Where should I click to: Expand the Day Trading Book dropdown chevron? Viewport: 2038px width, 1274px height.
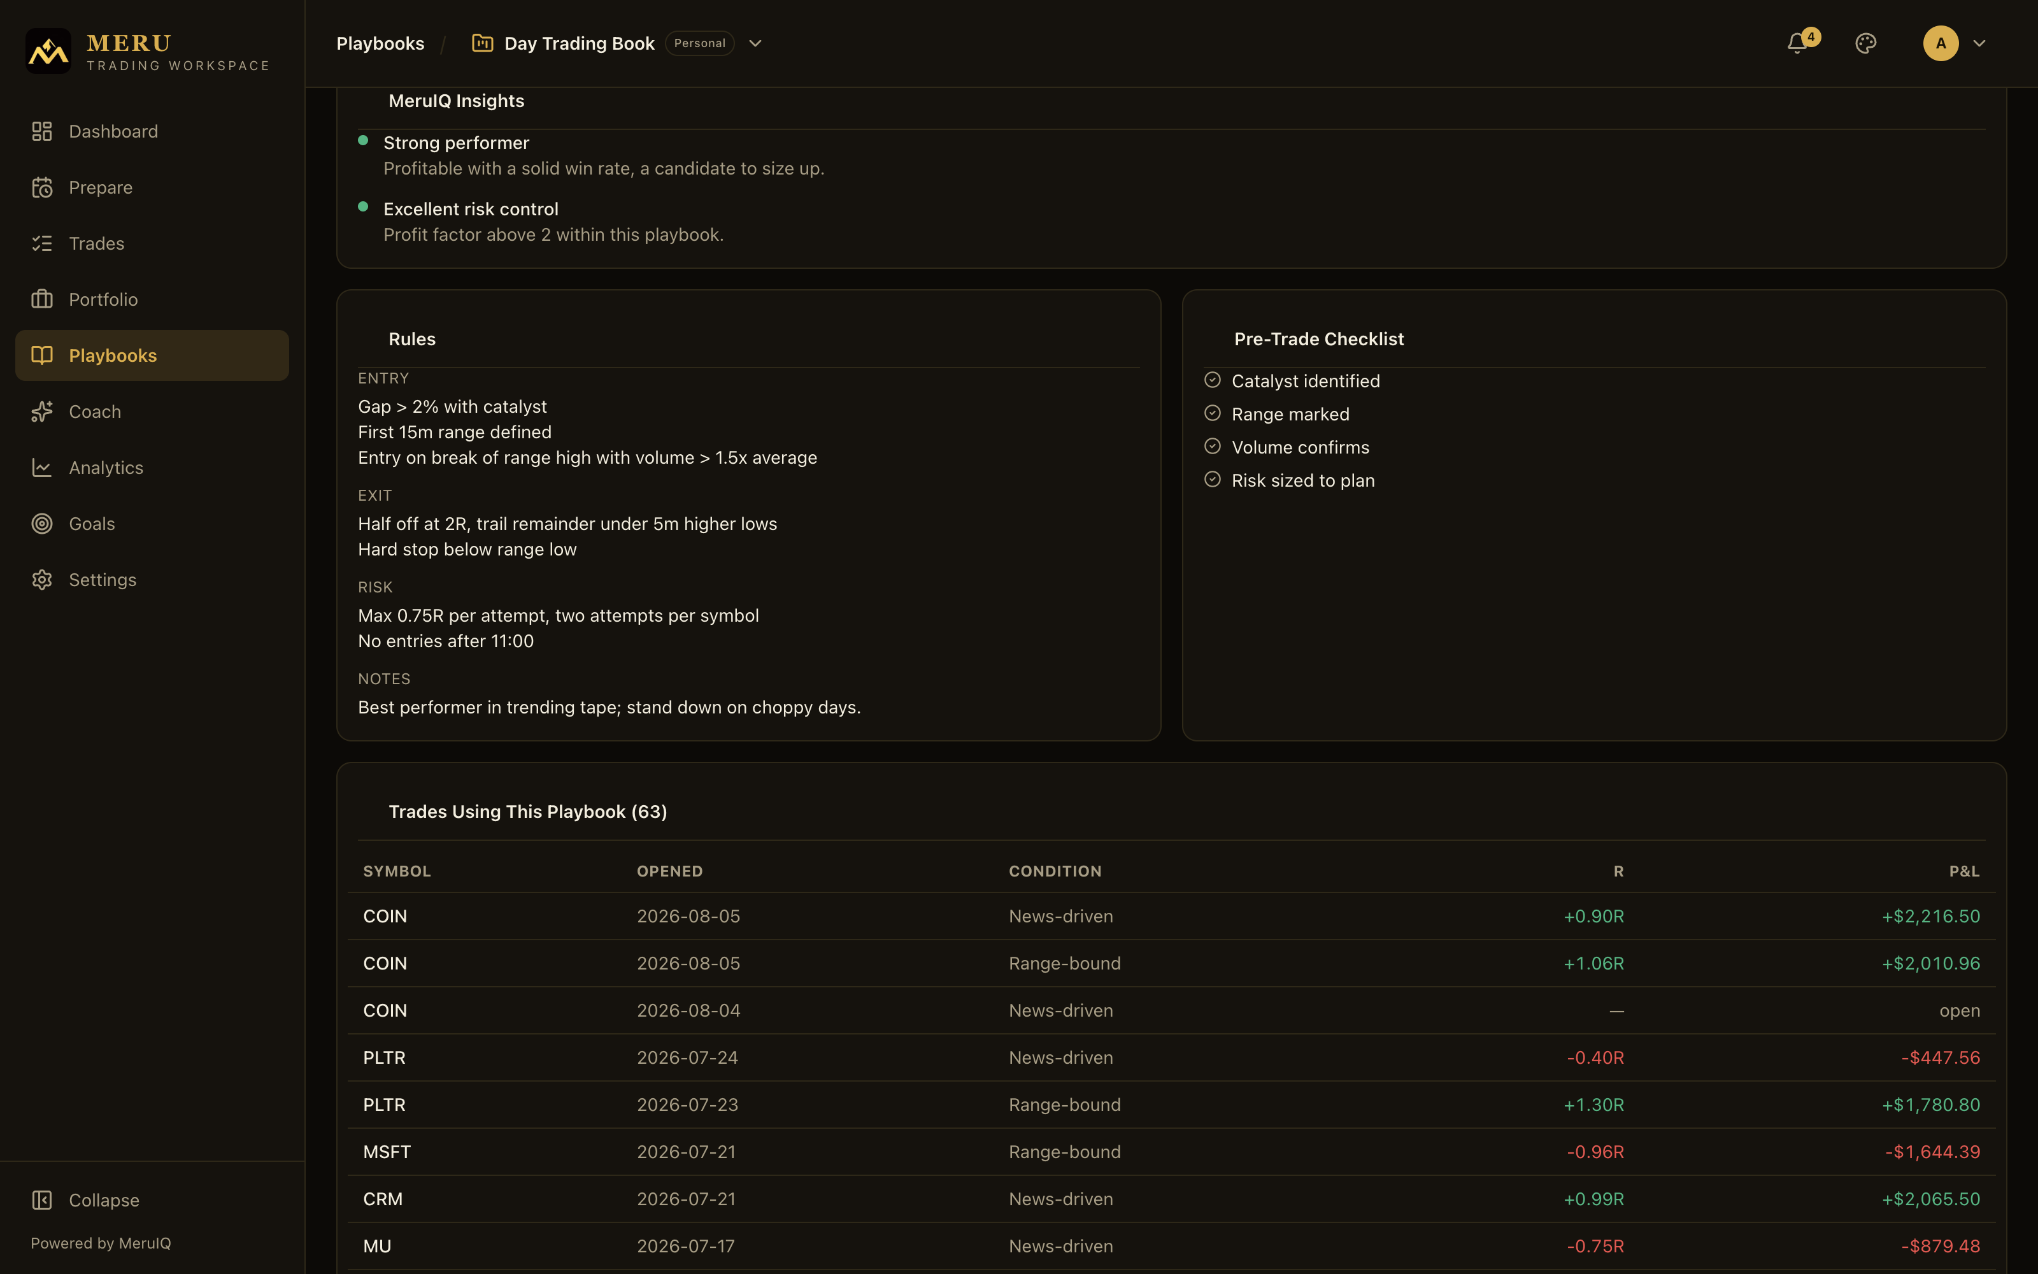pos(755,43)
